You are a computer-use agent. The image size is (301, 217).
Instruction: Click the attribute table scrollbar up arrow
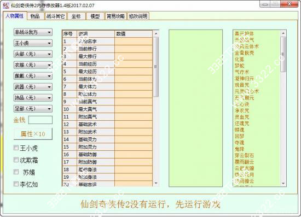(156, 33)
